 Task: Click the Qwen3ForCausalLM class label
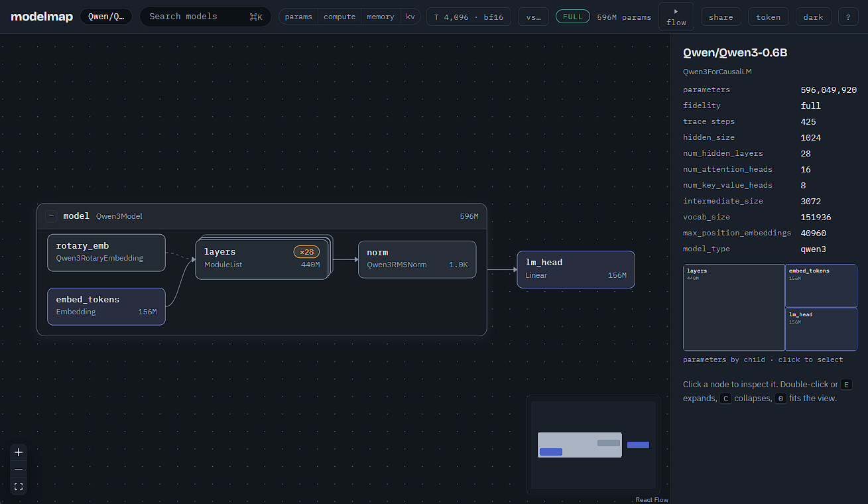click(x=717, y=72)
